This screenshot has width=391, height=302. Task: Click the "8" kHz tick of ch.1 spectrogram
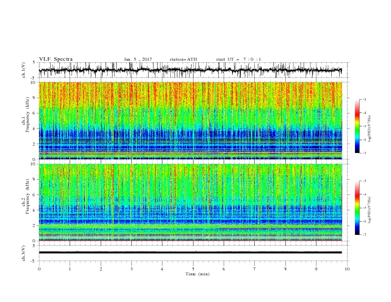(x=34, y=98)
